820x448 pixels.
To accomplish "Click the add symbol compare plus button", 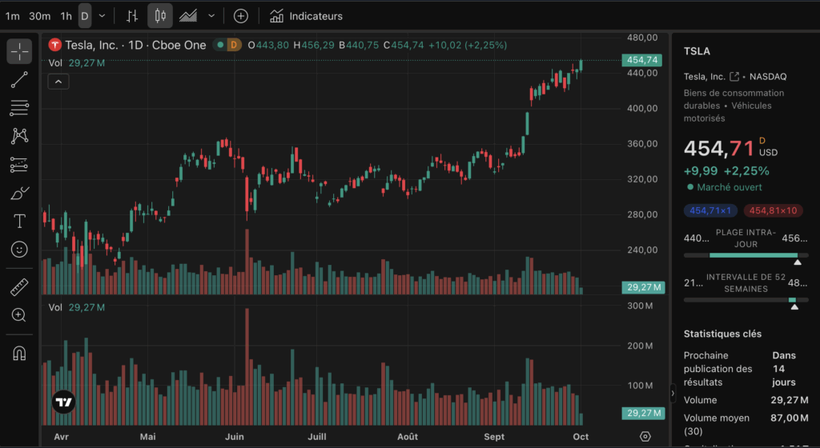I will click(x=240, y=16).
